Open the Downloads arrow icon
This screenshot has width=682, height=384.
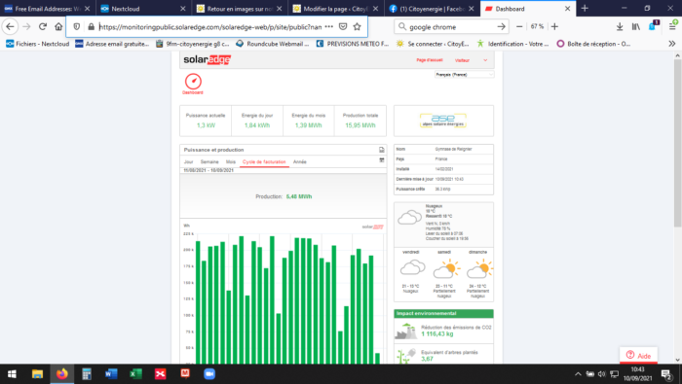click(x=620, y=26)
